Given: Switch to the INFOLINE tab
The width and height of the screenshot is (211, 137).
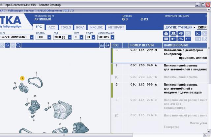Looking at the screenshot, I should coord(96,27).
